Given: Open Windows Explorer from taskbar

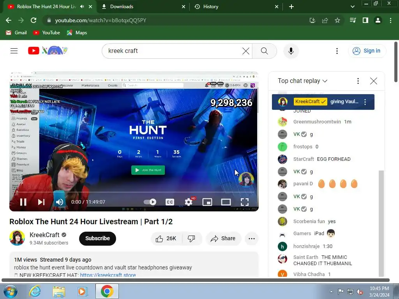Looking at the screenshot, I should point(59,291).
